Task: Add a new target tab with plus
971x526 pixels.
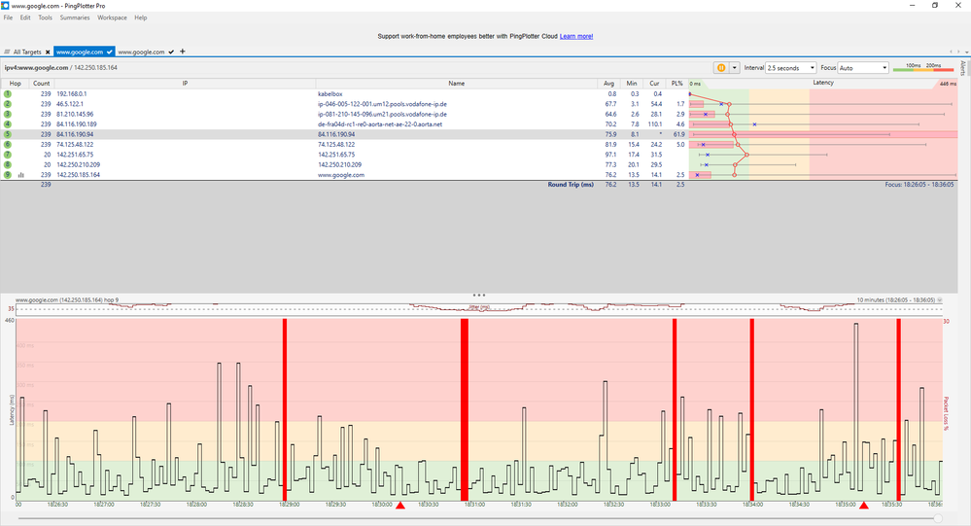Action: click(182, 52)
